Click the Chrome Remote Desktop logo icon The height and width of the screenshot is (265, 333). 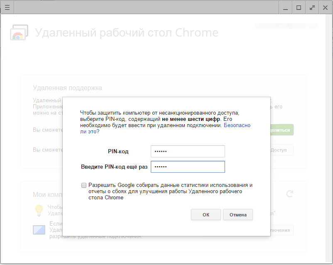[19, 32]
